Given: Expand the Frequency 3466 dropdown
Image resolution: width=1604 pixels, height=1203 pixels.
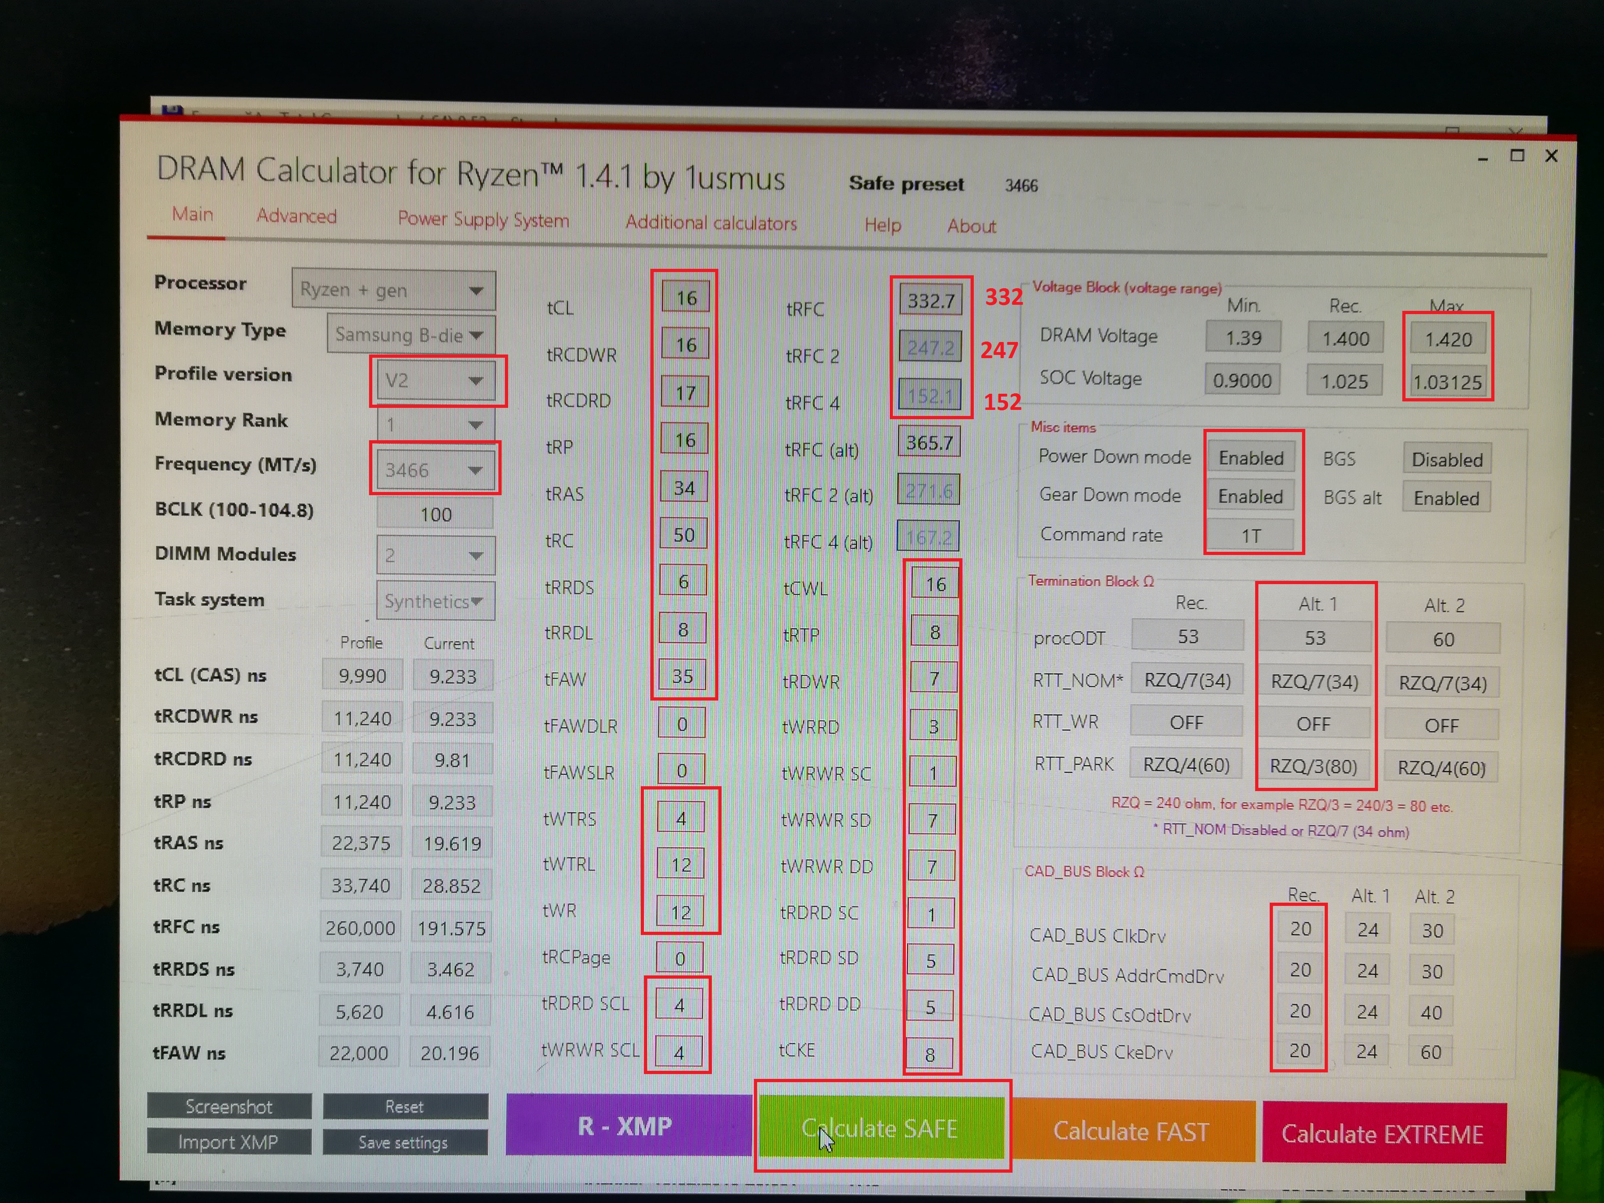Looking at the screenshot, I should point(435,470).
